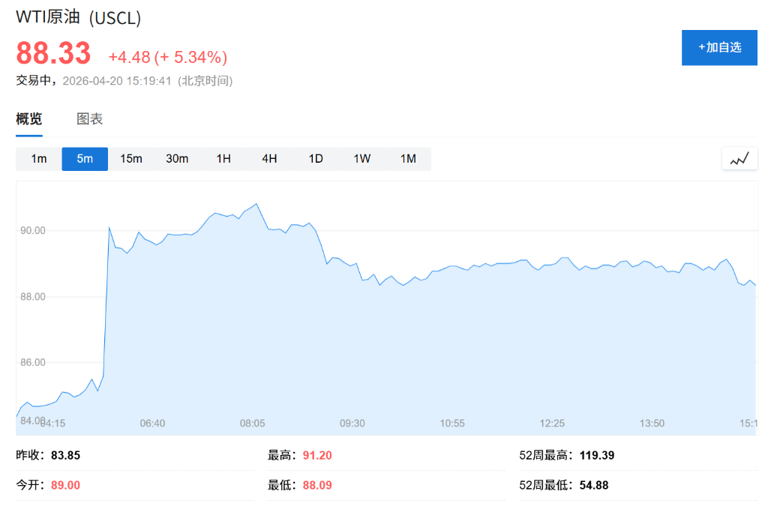768x509 pixels.
Task: Open the line chart type icon
Action: coord(739,159)
